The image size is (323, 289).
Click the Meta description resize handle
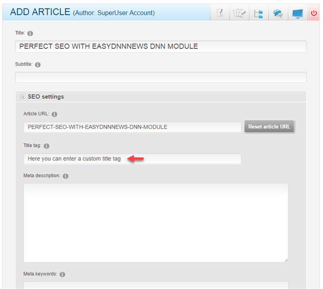click(286, 260)
